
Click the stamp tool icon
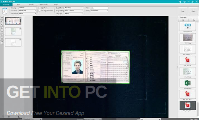click(2, 35)
